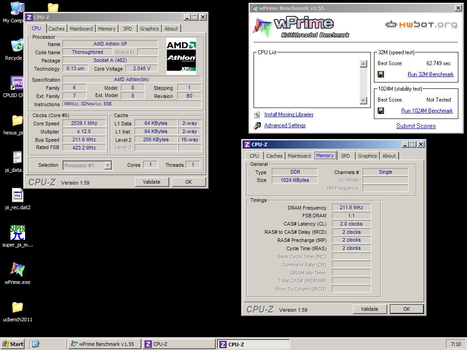The width and height of the screenshot is (467, 350).
Task: Run the 32M Benchmark link
Action: 431,74
